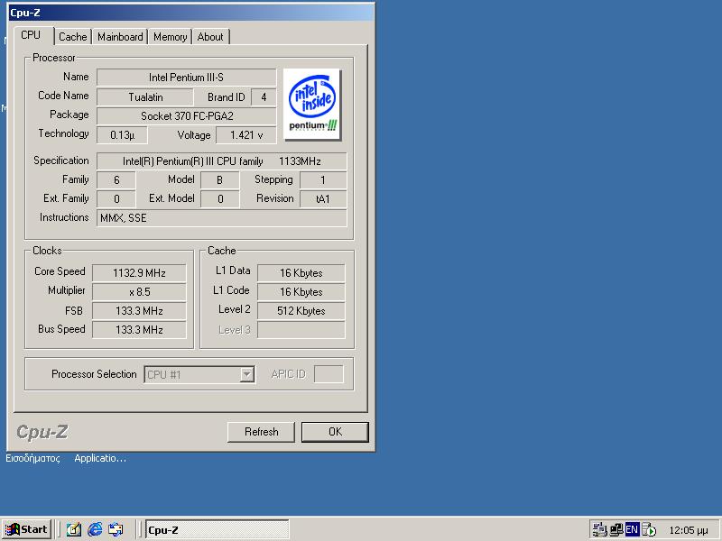Viewport: 722px width, 541px height.
Task: Click the APIC ID field
Action: (329, 374)
